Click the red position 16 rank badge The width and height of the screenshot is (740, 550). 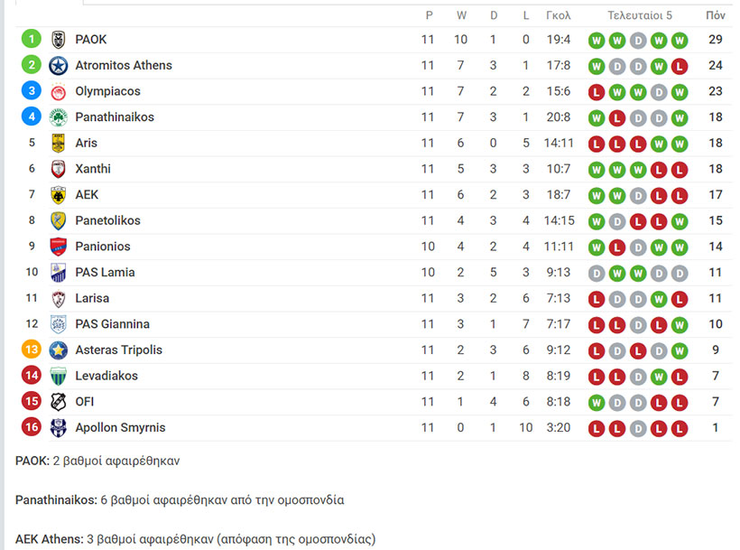click(32, 427)
